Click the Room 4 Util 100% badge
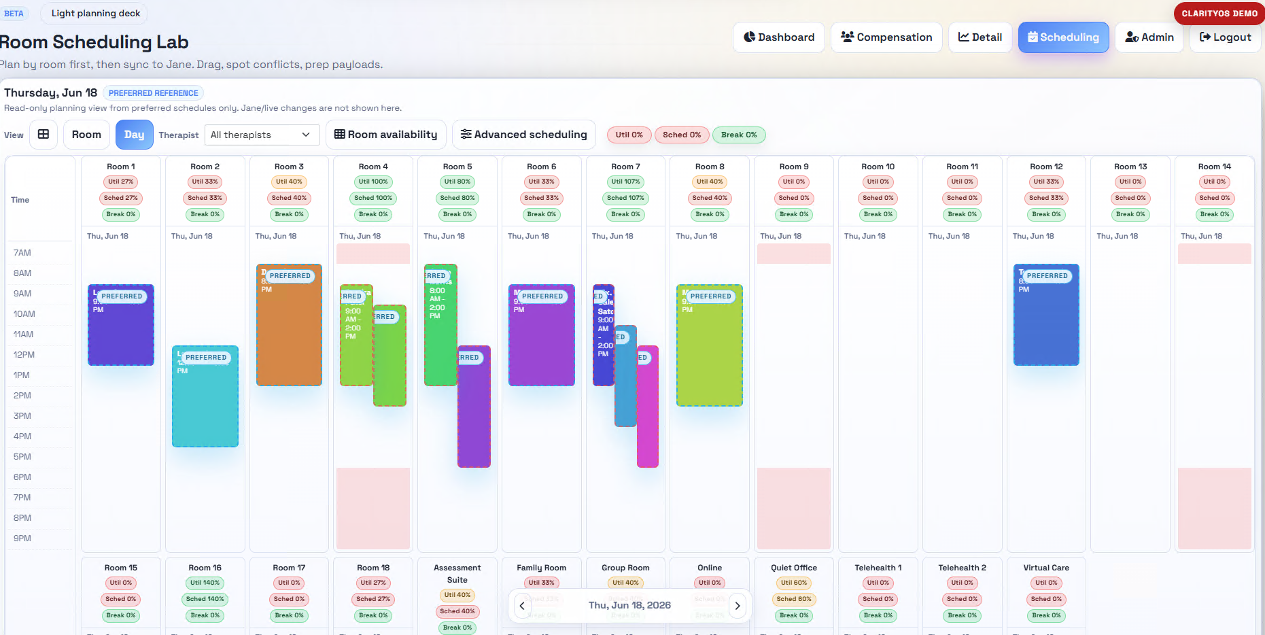Viewport: 1265px width, 635px height. [x=373, y=182]
